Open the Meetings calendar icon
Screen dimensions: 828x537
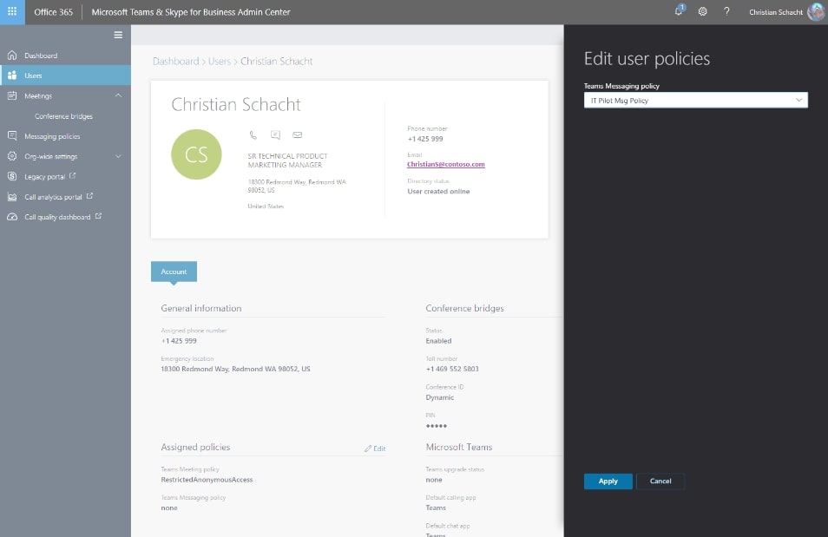[x=11, y=95]
